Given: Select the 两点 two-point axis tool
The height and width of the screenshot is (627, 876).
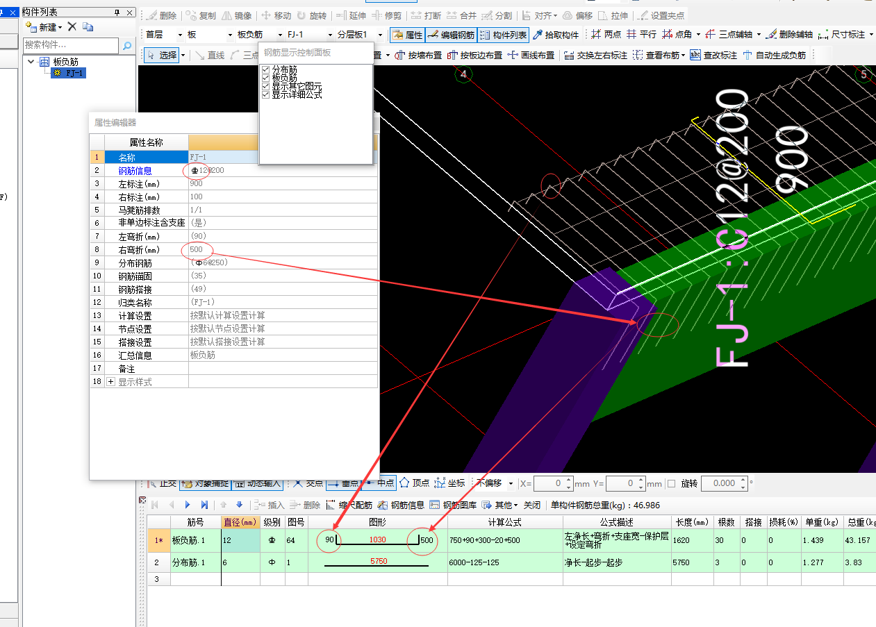Looking at the screenshot, I should coord(606,35).
